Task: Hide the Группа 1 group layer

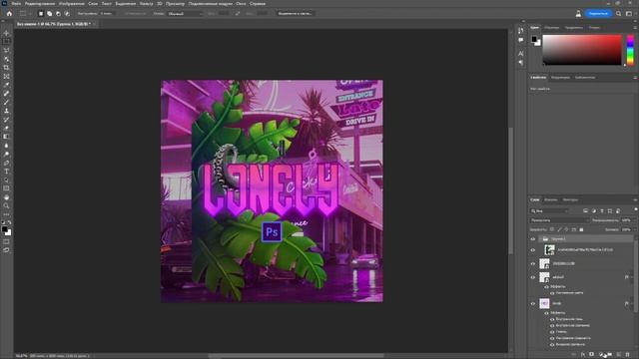Action: tap(533, 239)
